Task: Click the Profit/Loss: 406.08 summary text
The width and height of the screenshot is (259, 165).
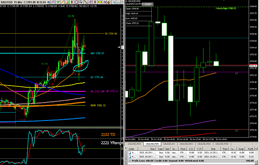Action: pos(143,161)
